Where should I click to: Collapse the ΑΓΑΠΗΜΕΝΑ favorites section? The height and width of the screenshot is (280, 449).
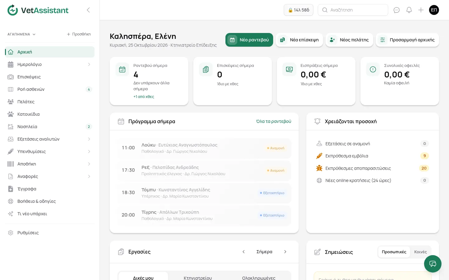[22, 34]
